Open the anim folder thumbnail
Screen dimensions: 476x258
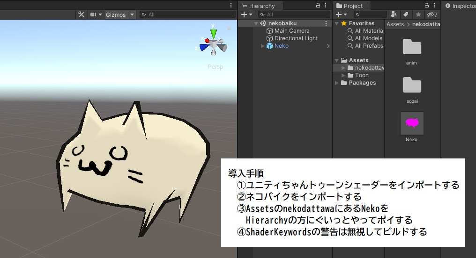tap(412, 47)
